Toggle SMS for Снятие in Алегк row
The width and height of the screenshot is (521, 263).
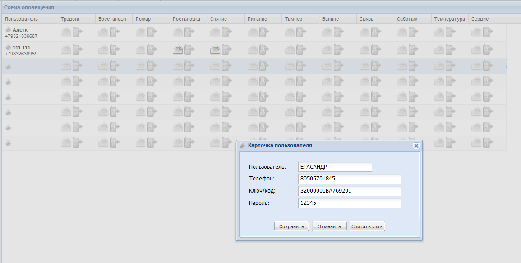(215, 32)
